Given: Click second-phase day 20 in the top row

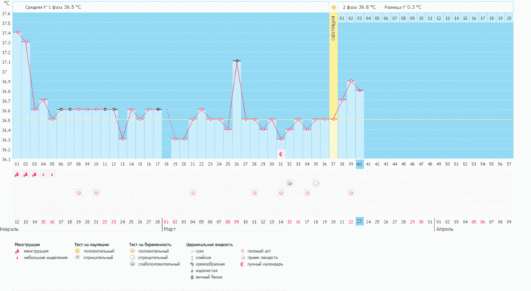Looking at the screenshot, I should point(509,19).
